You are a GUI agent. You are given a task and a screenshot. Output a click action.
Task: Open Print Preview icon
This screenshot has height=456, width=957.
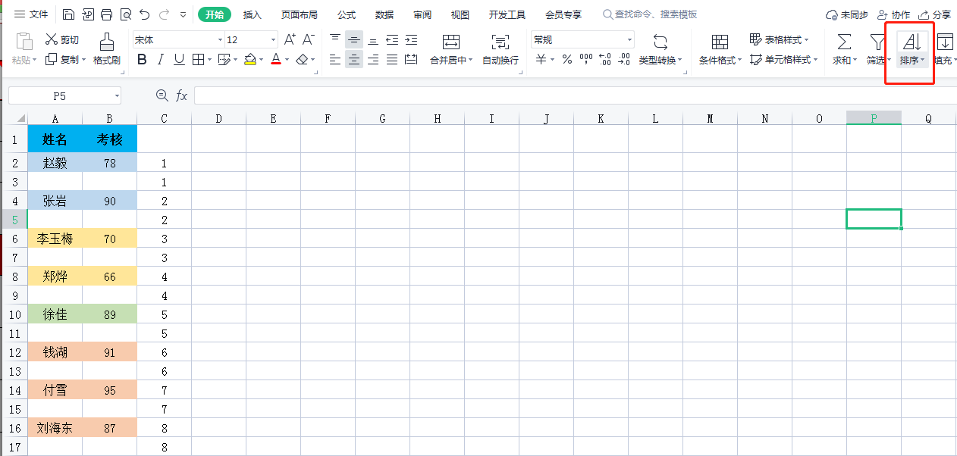126,14
